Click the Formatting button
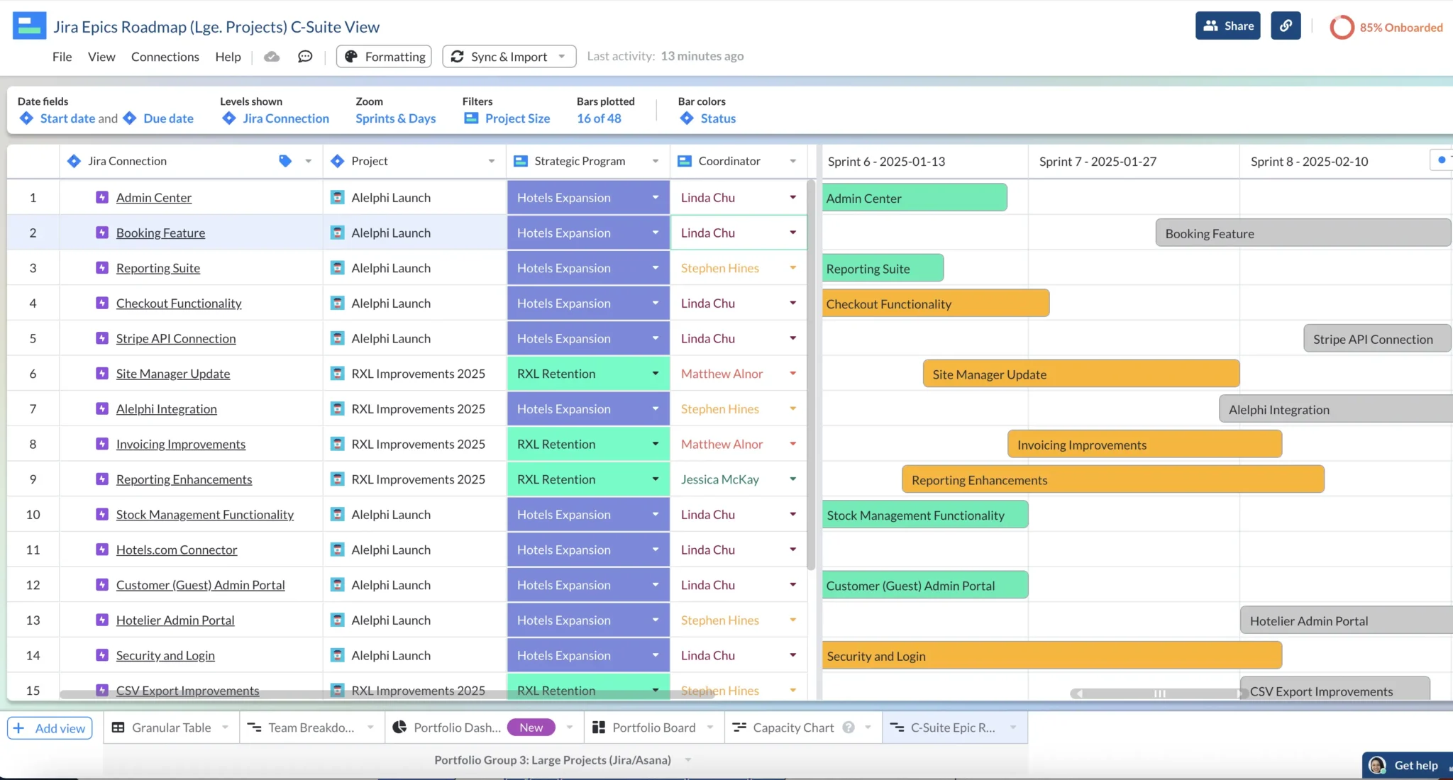This screenshot has height=780, width=1453. point(385,57)
